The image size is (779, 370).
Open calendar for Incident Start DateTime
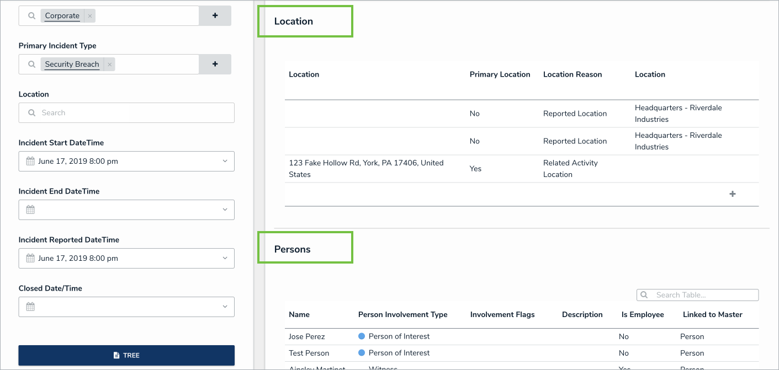[30, 162]
